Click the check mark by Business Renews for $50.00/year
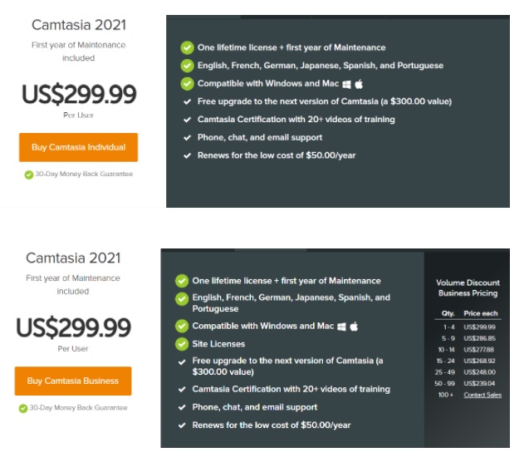 pyautogui.click(x=182, y=425)
